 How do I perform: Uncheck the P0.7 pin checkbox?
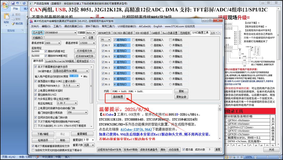pyautogui.click(x=103, y=45)
